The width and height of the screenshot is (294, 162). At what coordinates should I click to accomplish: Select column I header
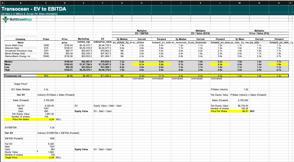click(161, 3)
